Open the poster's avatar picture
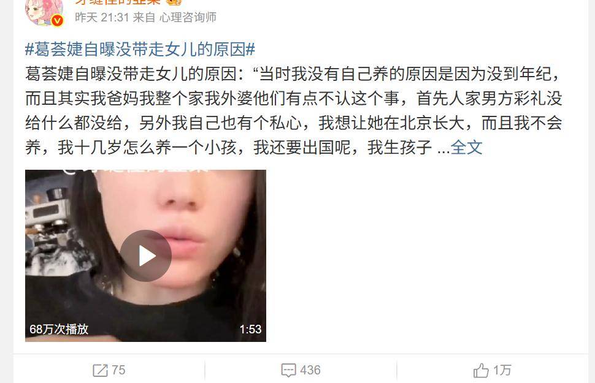This screenshot has height=383, width=595. (x=44, y=12)
